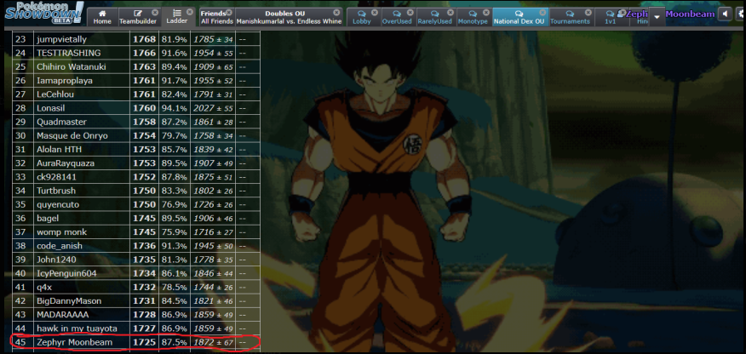Click player Quadmaster at rank 29
Screen dimensions: 746x354
[62, 122]
